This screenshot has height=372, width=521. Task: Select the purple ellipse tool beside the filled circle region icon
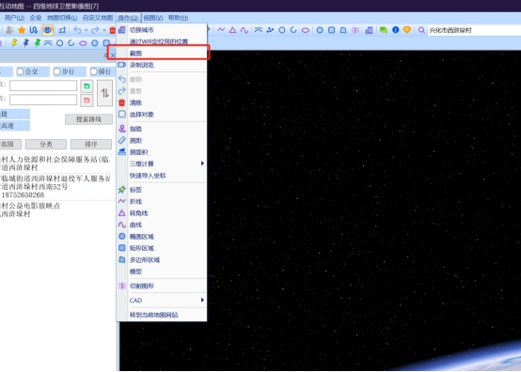pos(306,30)
